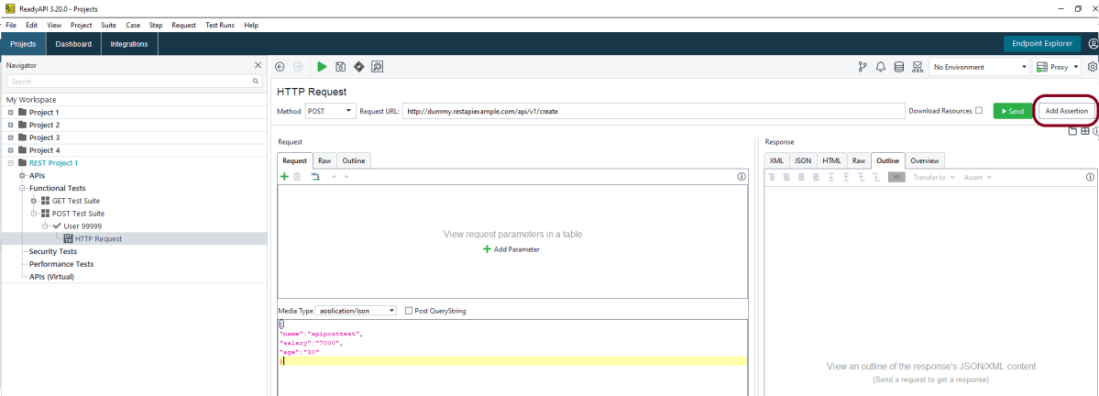Click the git branch icon in toolbar

coord(862,67)
